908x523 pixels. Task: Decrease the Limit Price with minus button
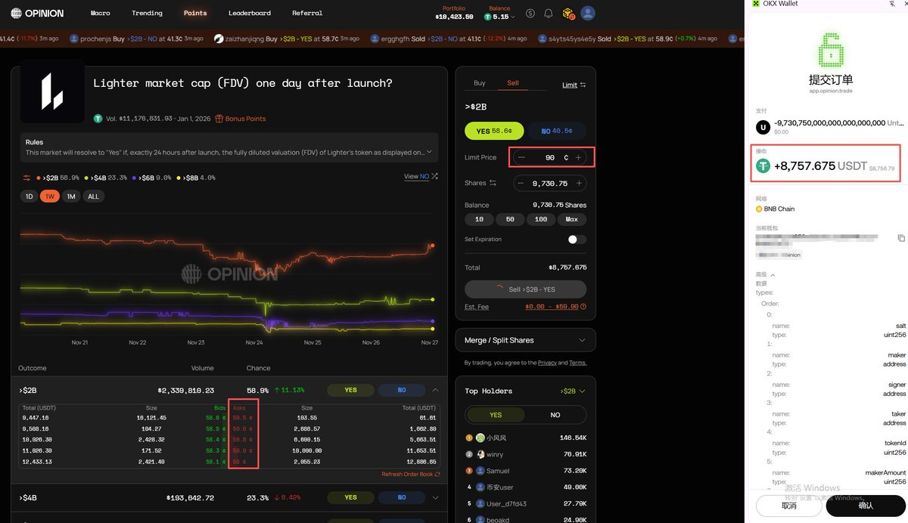[521, 157]
